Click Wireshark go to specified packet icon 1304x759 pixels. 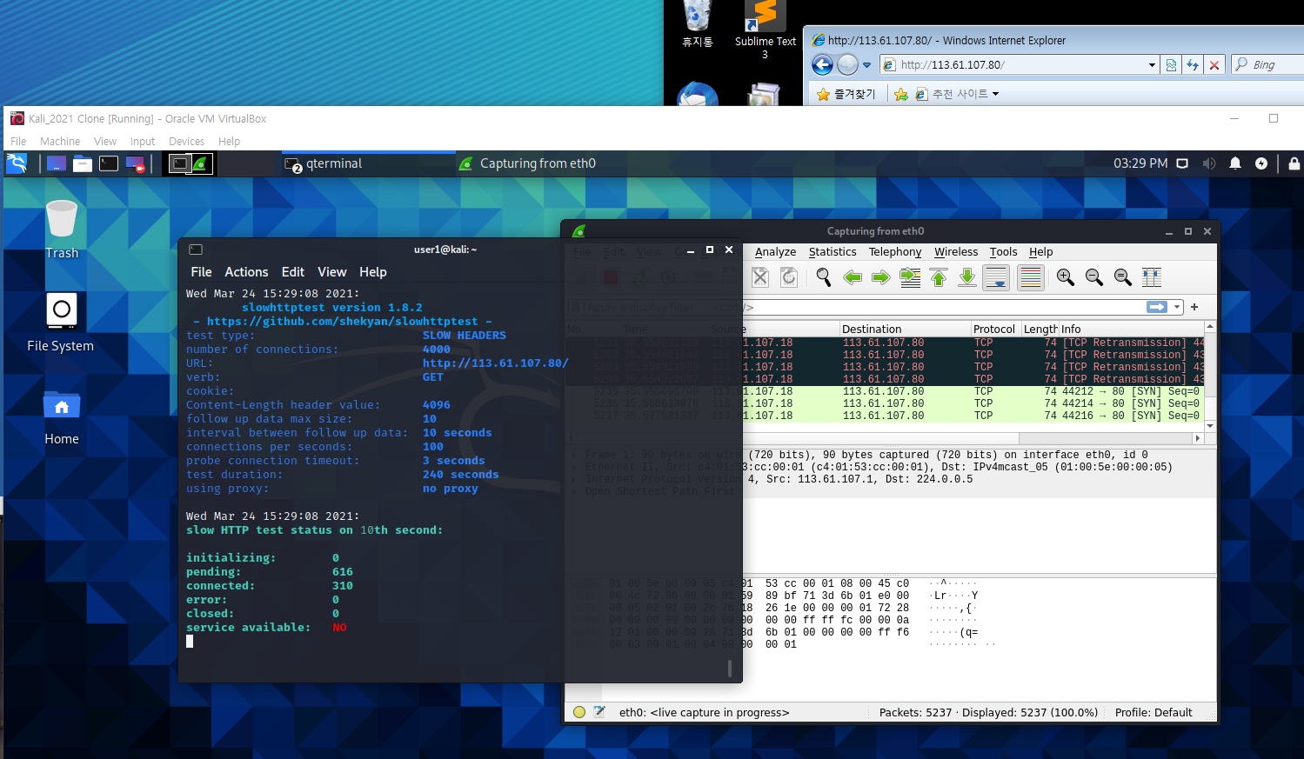pos(910,277)
